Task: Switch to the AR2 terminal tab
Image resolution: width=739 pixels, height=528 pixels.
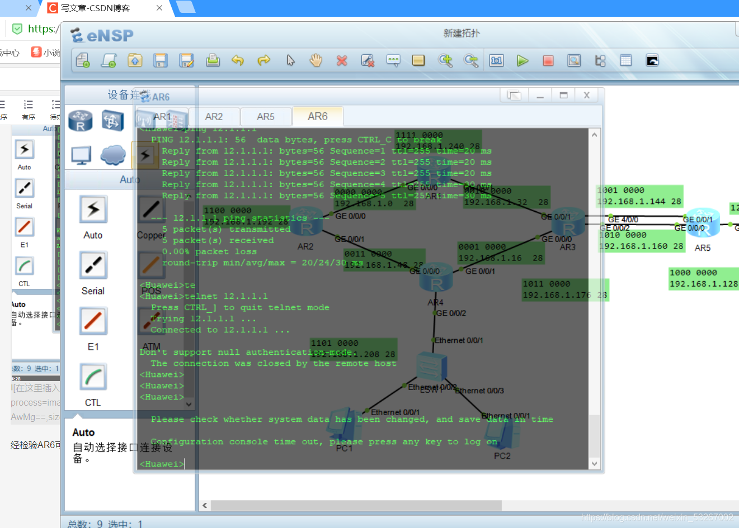Action: (x=214, y=117)
